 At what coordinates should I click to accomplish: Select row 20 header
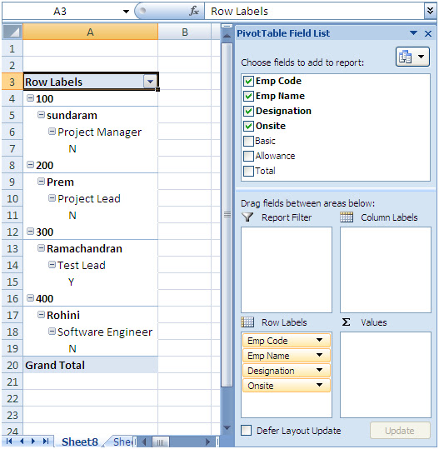[x=12, y=365]
